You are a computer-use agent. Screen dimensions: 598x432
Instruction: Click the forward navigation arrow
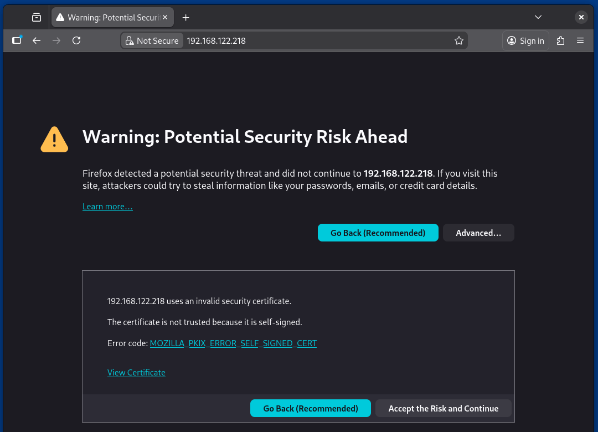pos(56,40)
